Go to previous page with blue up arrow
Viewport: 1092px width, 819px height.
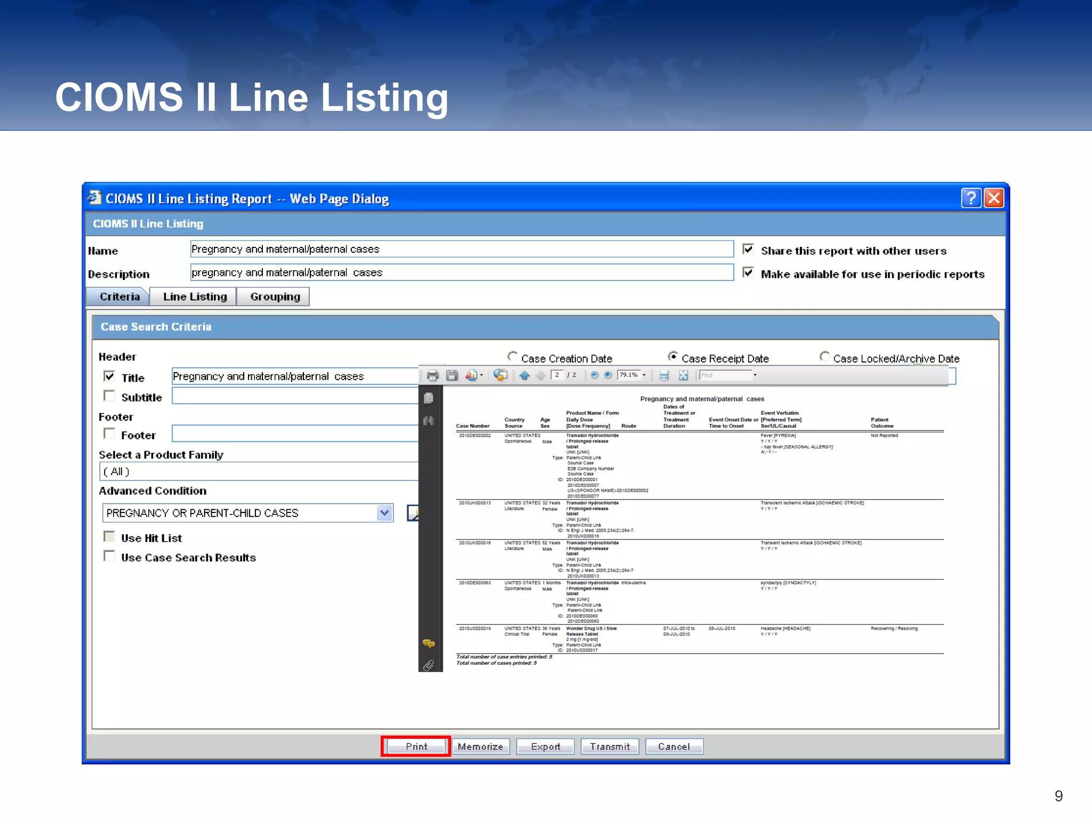tap(524, 375)
